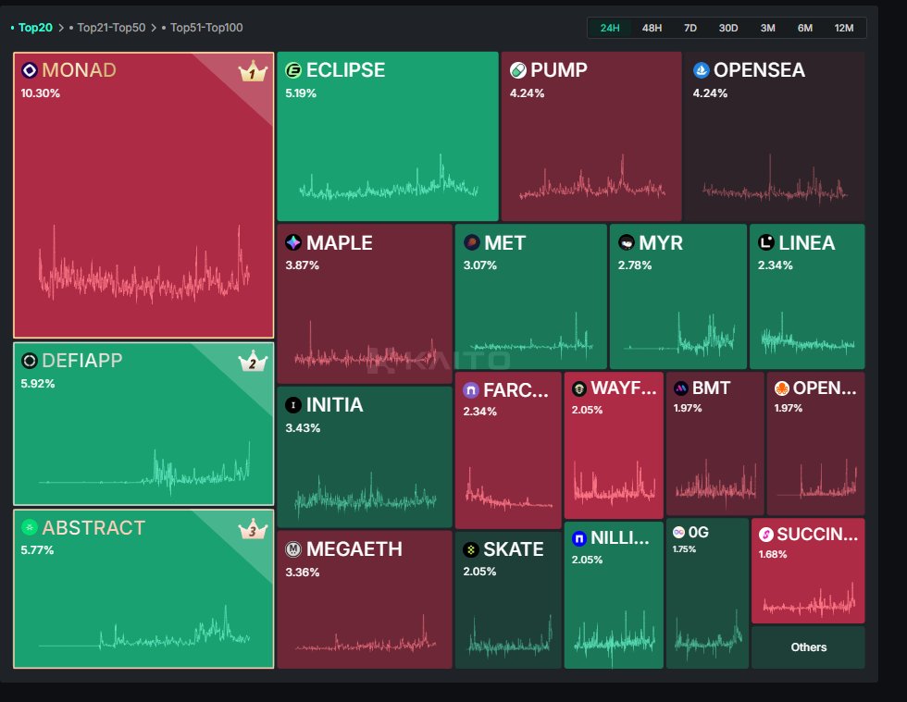Click the SKATE tile name
907x702 pixels.
(513, 549)
